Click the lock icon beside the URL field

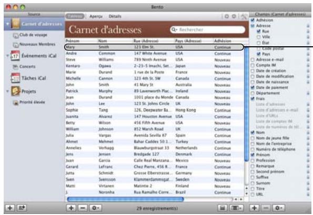click(x=308, y=194)
